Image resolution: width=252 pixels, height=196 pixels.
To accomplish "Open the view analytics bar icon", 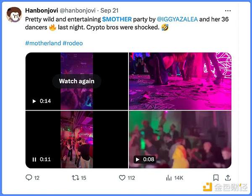I will pyautogui.click(x=169, y=178).
